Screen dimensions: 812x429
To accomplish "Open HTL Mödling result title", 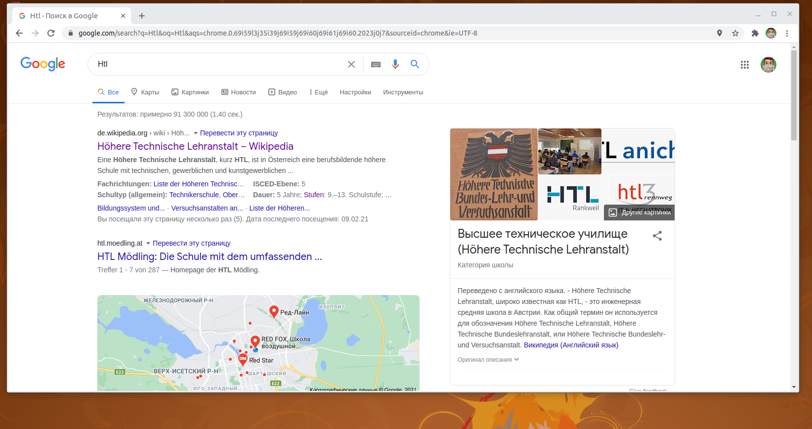I will tap(210, 257).
